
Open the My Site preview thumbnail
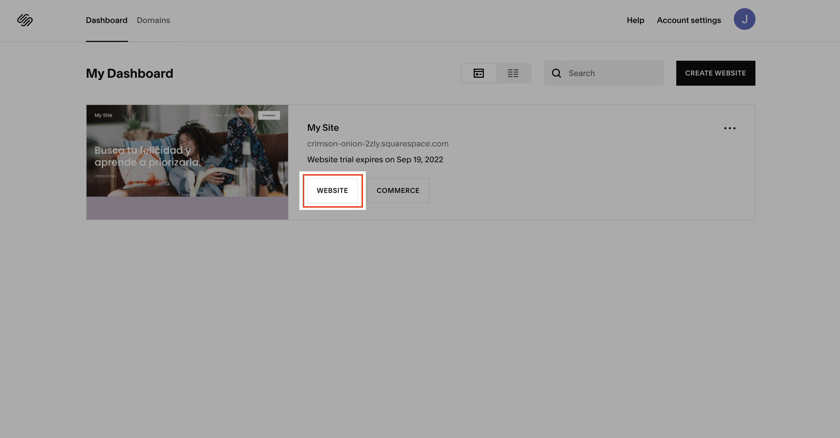pyautogui.click(x=187, y=151)
